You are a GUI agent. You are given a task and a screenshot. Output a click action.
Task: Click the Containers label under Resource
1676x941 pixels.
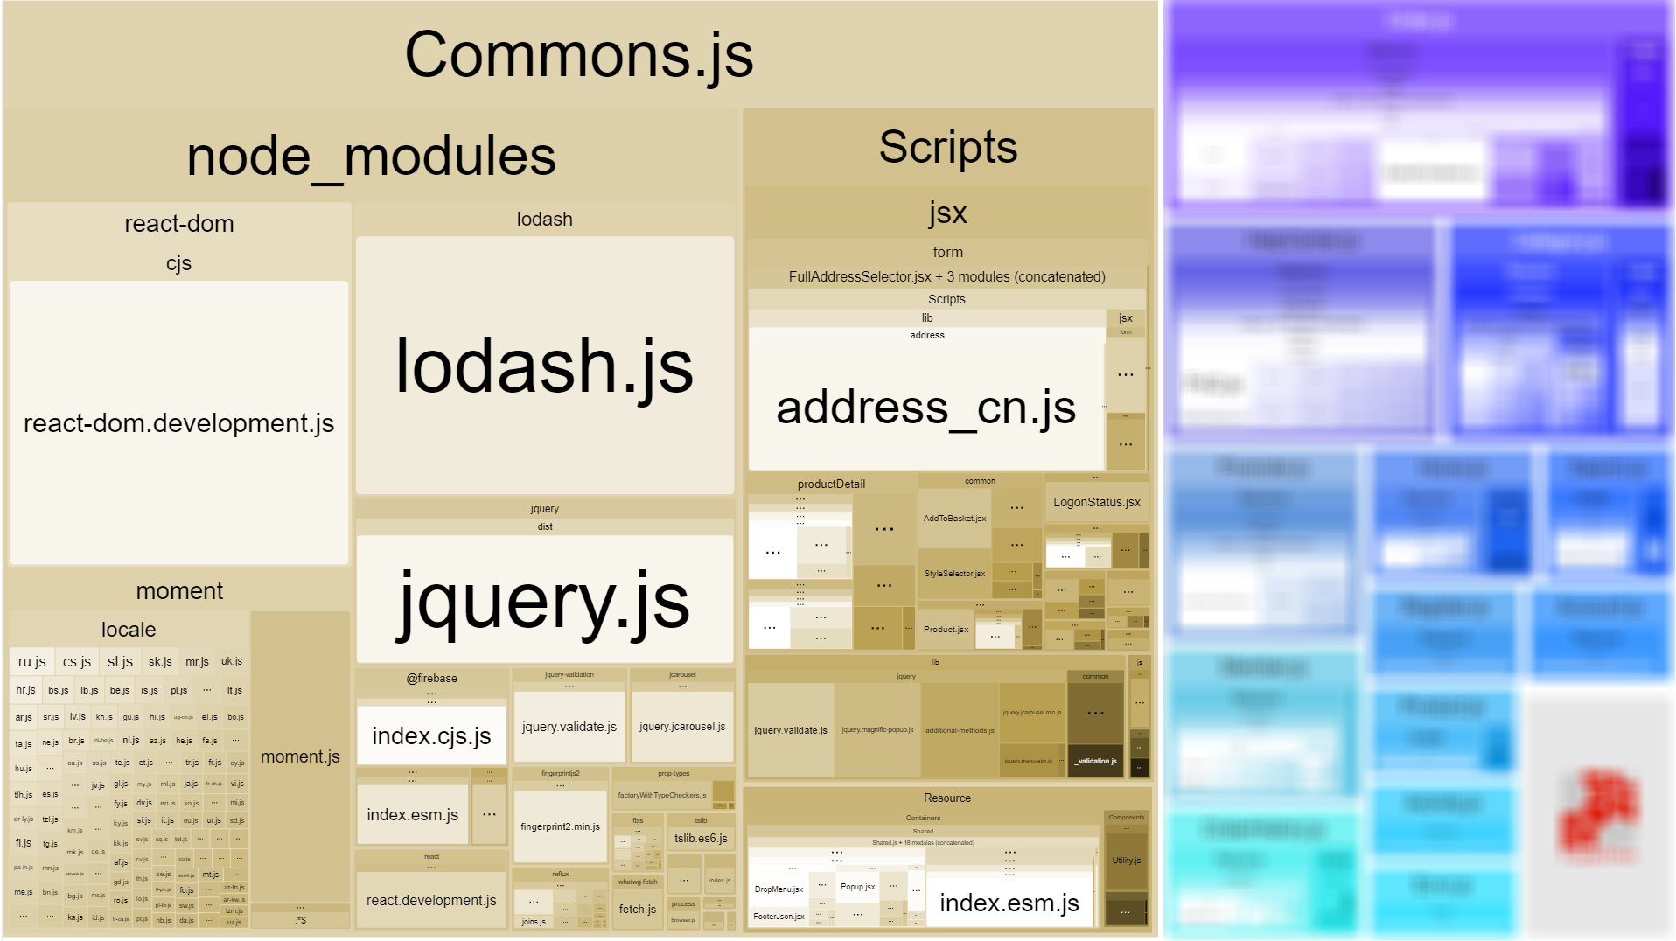pos(923,819)
